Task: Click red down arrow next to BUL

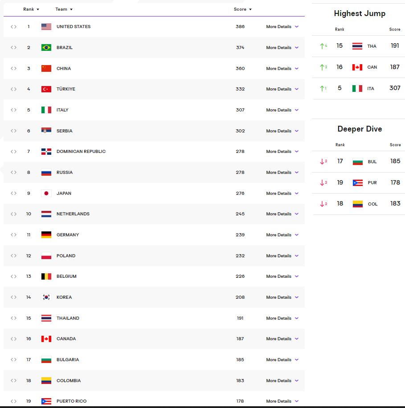Action: coord(323,161)
